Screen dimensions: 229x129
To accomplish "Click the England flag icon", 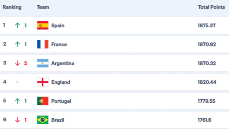I will [x=43, y=82].
